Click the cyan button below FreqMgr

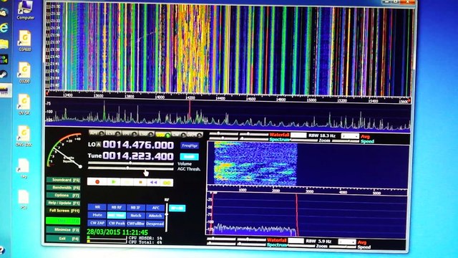pyautogui.click(x=189, y=156)
